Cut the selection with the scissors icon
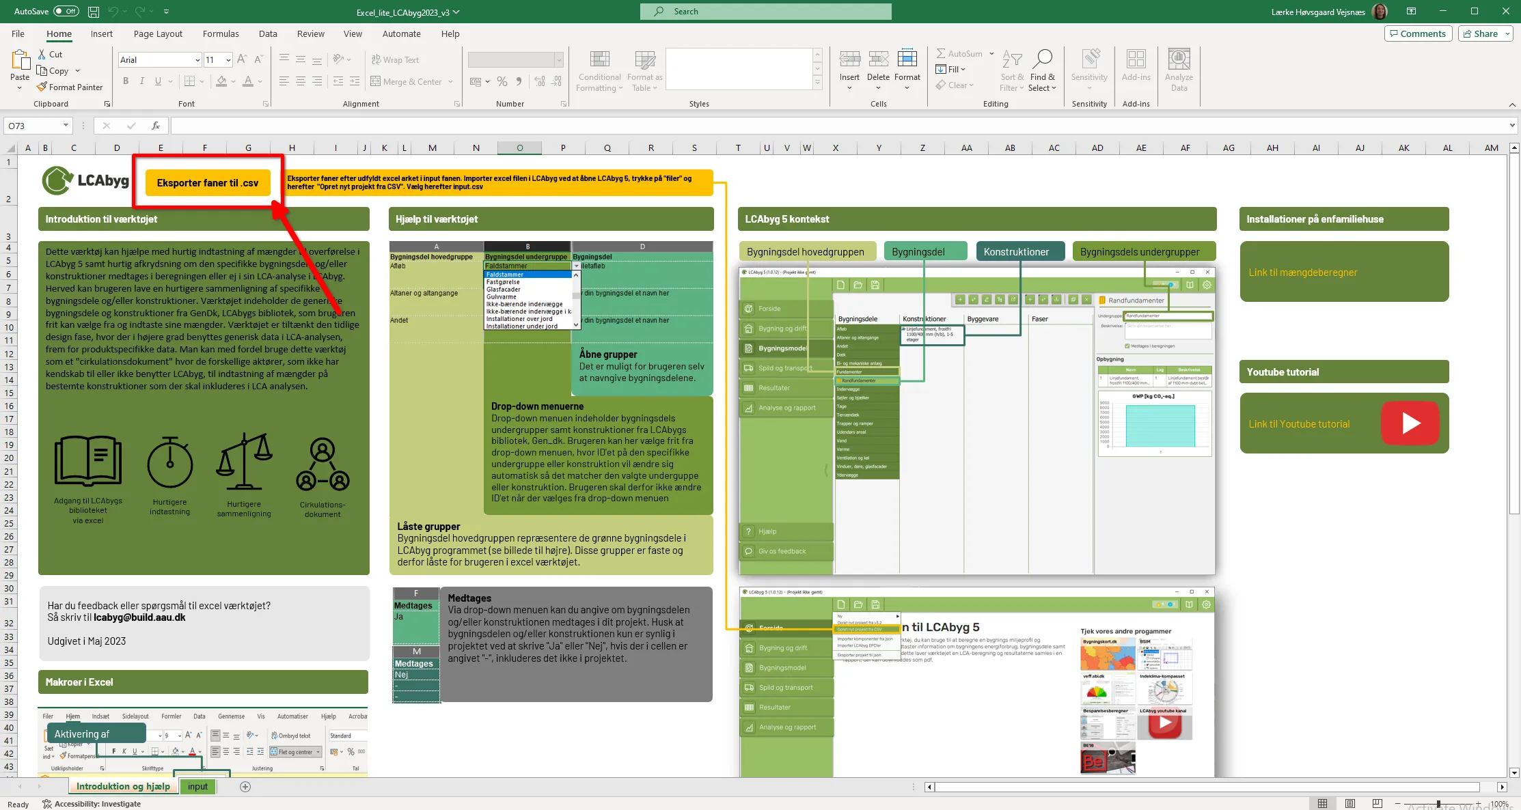1521x810 pixels. [x=42, y=54]
